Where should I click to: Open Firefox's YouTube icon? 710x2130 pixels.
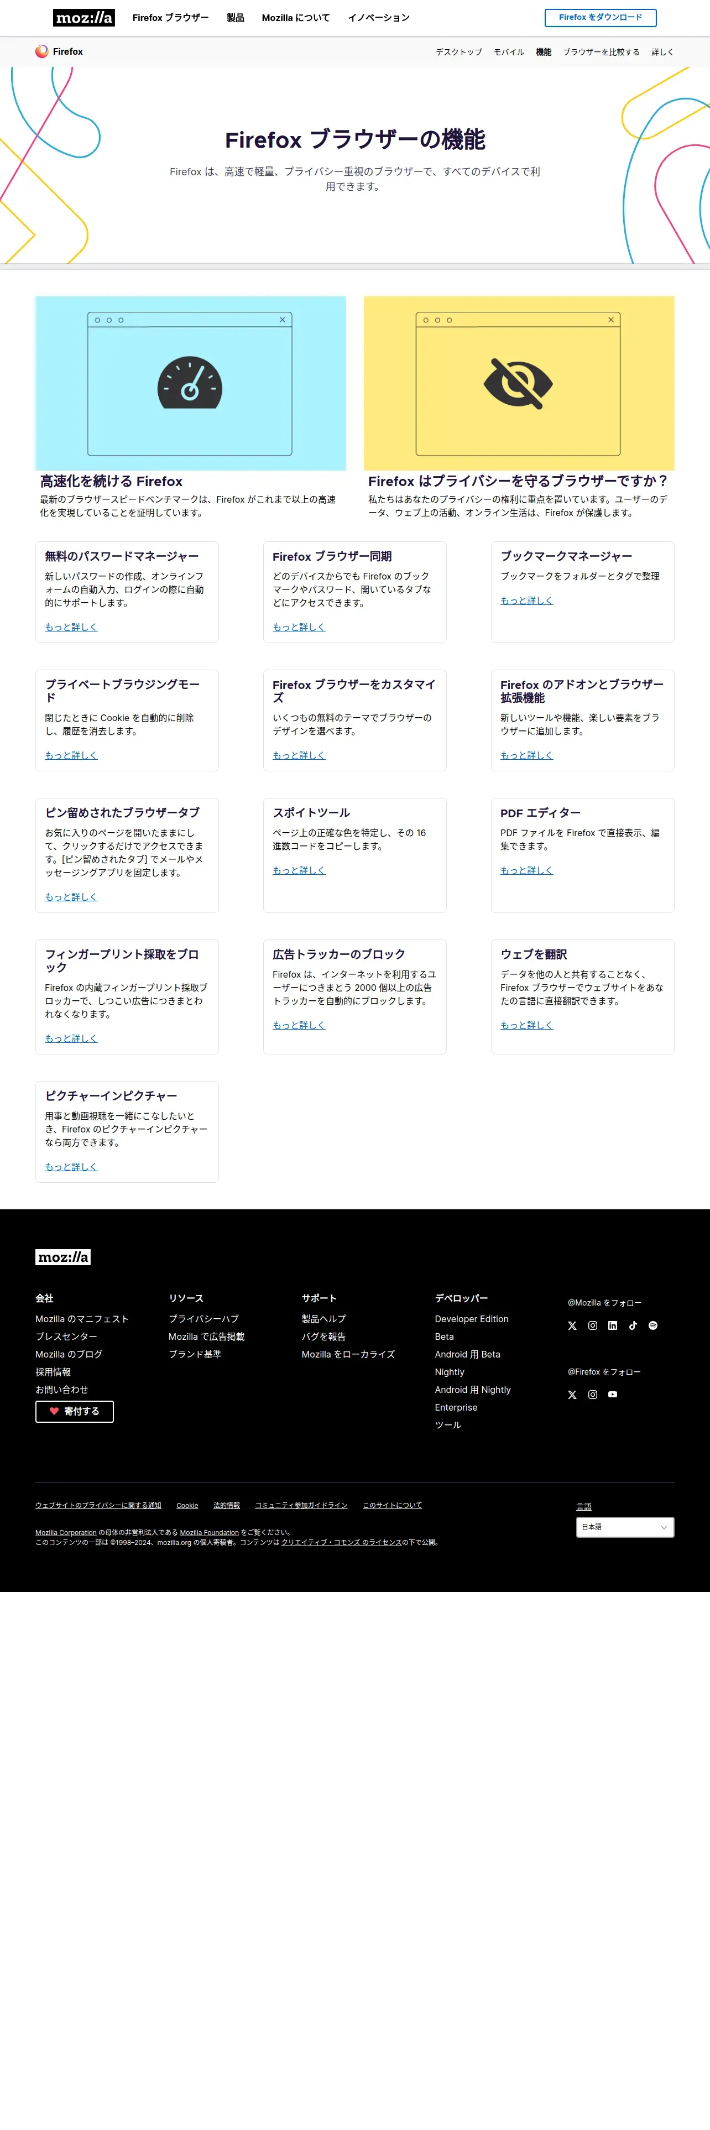[x=613, y=1395]
